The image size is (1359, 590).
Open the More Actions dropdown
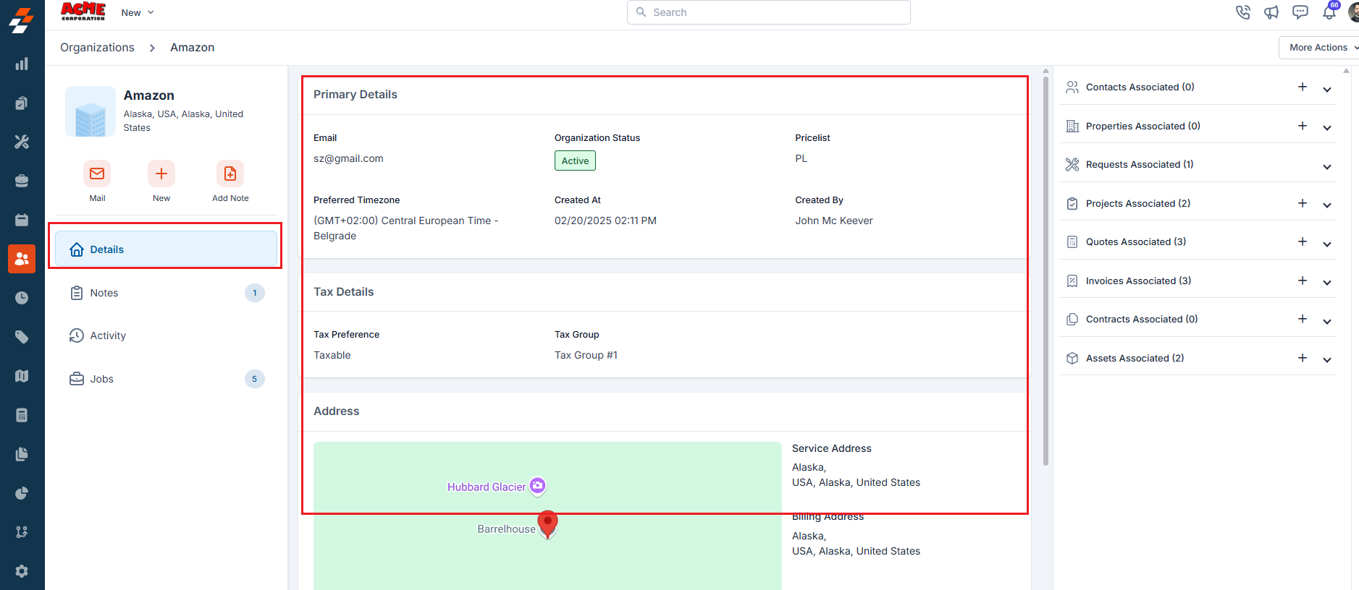pos(1319,47)
